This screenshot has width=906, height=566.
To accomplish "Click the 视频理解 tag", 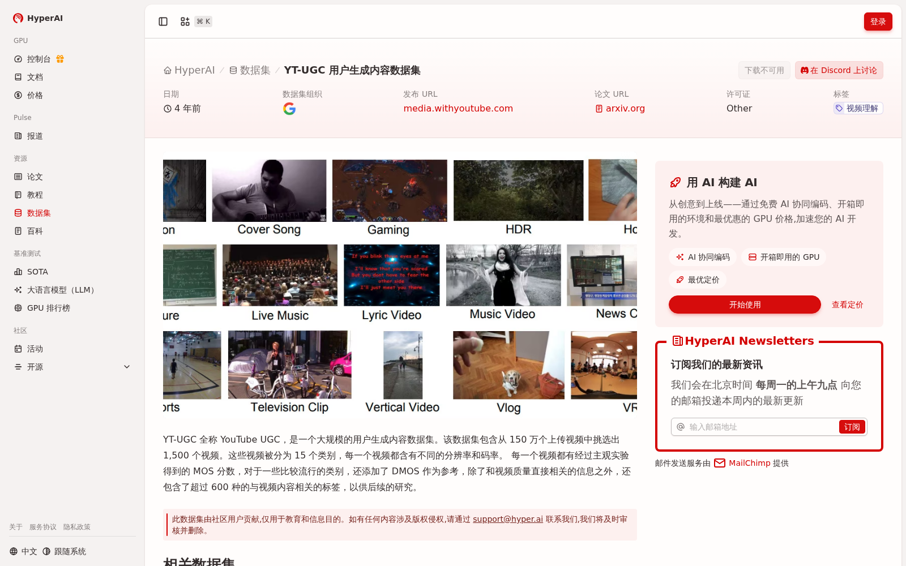I will tap(858, 108).
